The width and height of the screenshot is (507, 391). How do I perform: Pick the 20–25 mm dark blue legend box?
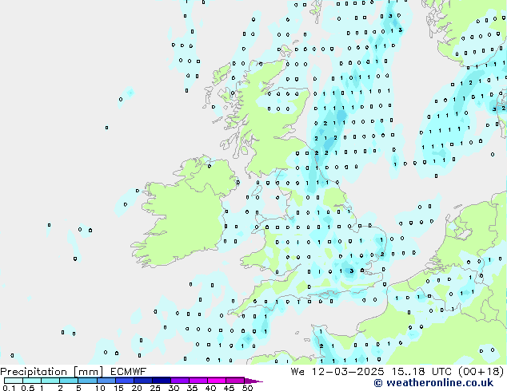[x=142, y=381]
